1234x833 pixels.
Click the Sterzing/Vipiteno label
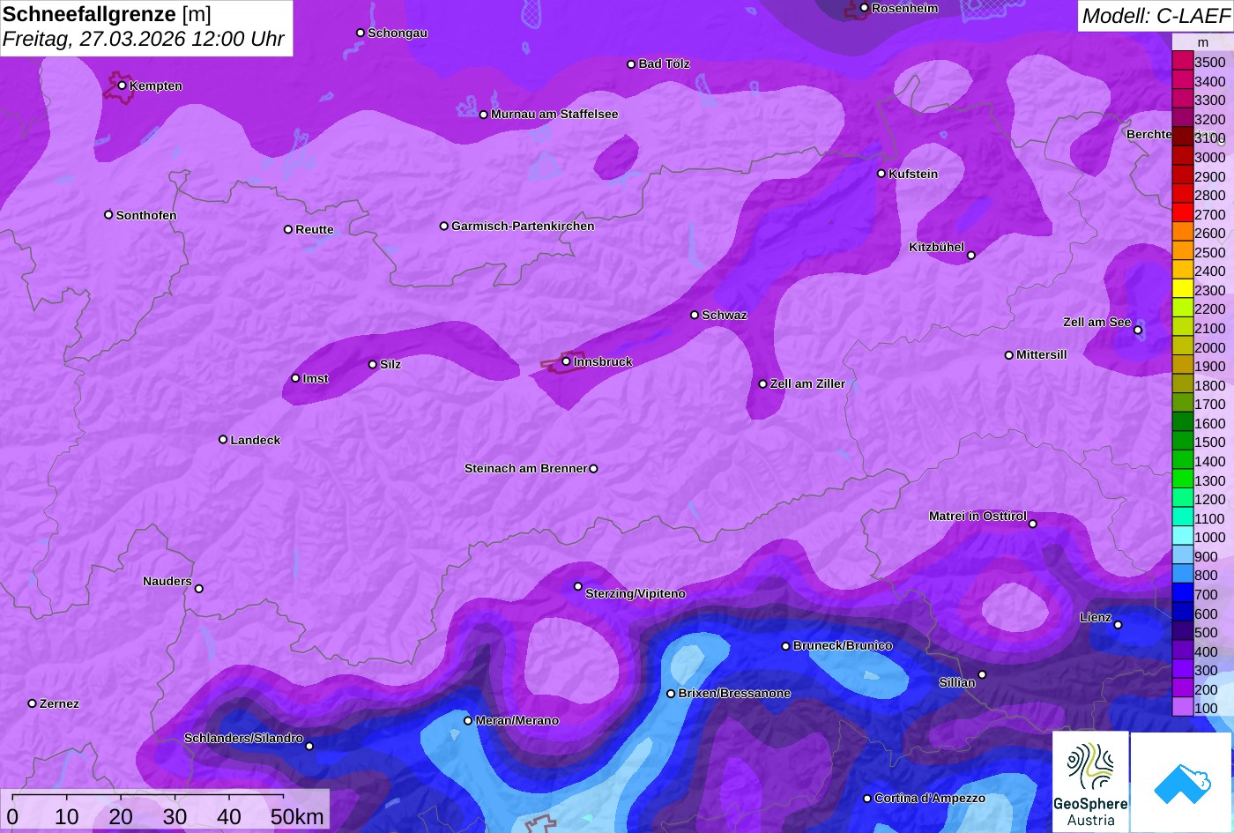click(x=636, y=593)
